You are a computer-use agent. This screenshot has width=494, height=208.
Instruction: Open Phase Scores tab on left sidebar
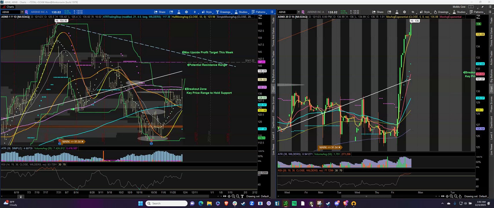[273, 104]
